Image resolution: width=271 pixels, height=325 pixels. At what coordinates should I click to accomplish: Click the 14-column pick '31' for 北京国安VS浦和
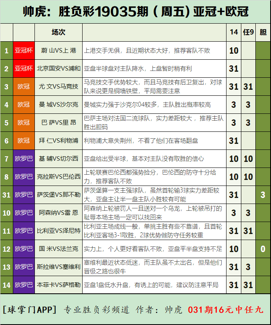click(234, 69)
